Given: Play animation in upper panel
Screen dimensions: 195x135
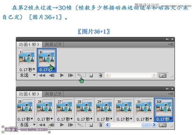Looking at the screenshot, I should [62, 75].
